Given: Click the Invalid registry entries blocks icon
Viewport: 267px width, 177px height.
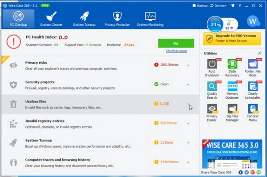Looking at the screenshot, I should click(x=13, y=124).
